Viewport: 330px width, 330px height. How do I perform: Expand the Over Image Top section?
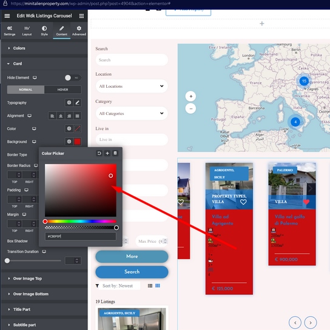[44, 279]
